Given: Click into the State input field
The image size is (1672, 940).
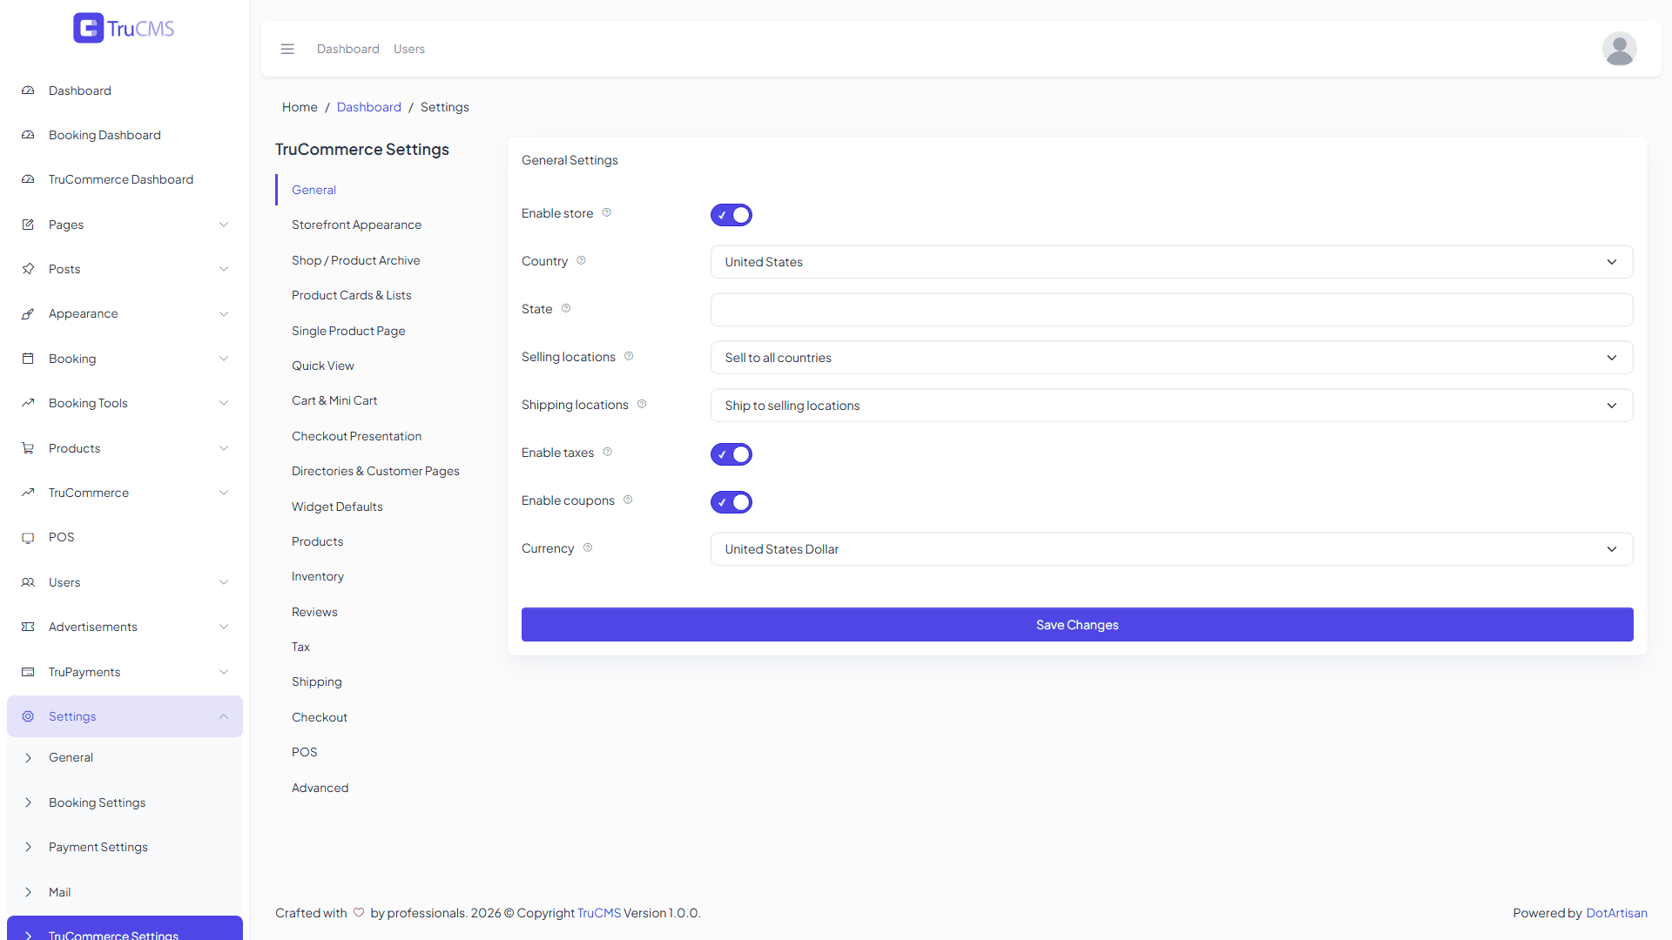Looking at the screenshot, I should point(1171,310).
